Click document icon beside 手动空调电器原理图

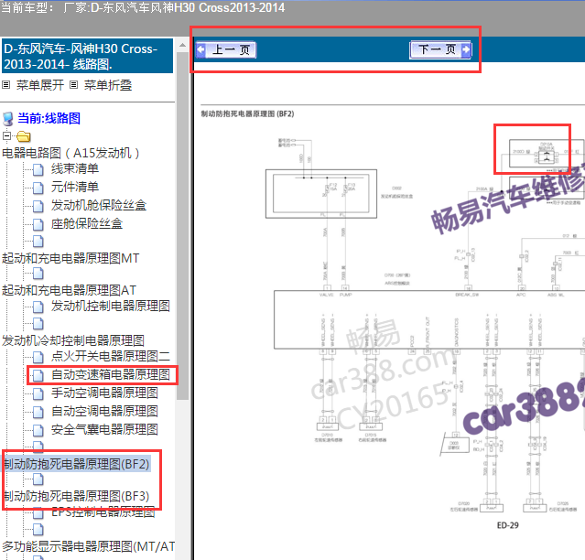pos(38,393)
